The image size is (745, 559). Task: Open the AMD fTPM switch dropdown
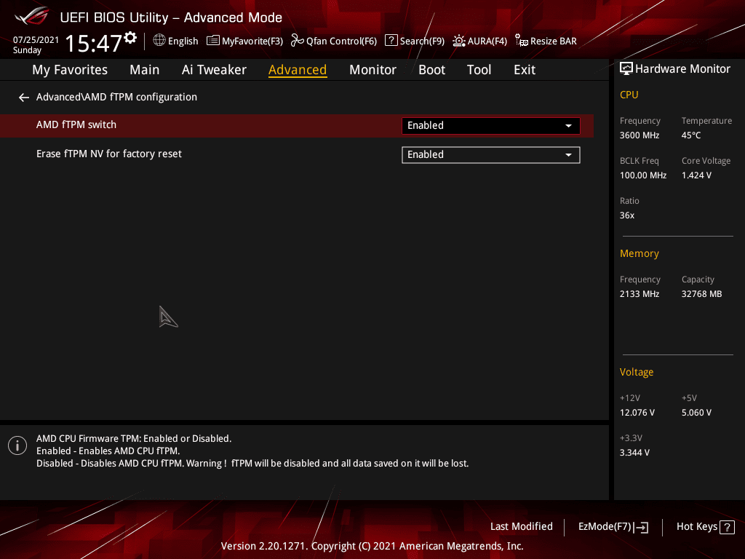coord(491,125)
